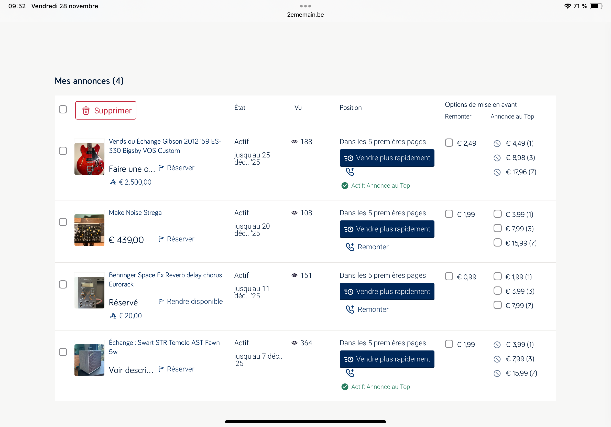Select the Make Noise Strega listing checkbox
This screenshot has width=611, height=427.
coord(63,222)
